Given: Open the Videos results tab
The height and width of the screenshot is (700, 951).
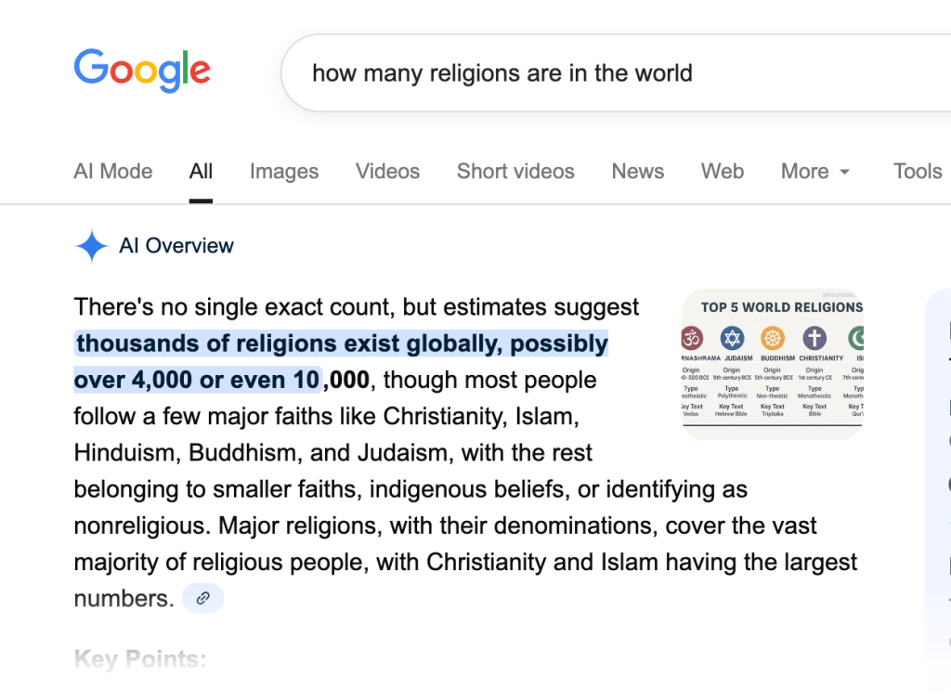Looking at the screenshot, I should (387, 172).
